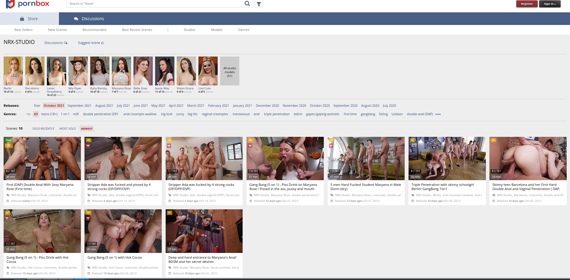This screenshot has height=280, width=570.
Task: Click the search magnifier icon
Action: (247, 4)
